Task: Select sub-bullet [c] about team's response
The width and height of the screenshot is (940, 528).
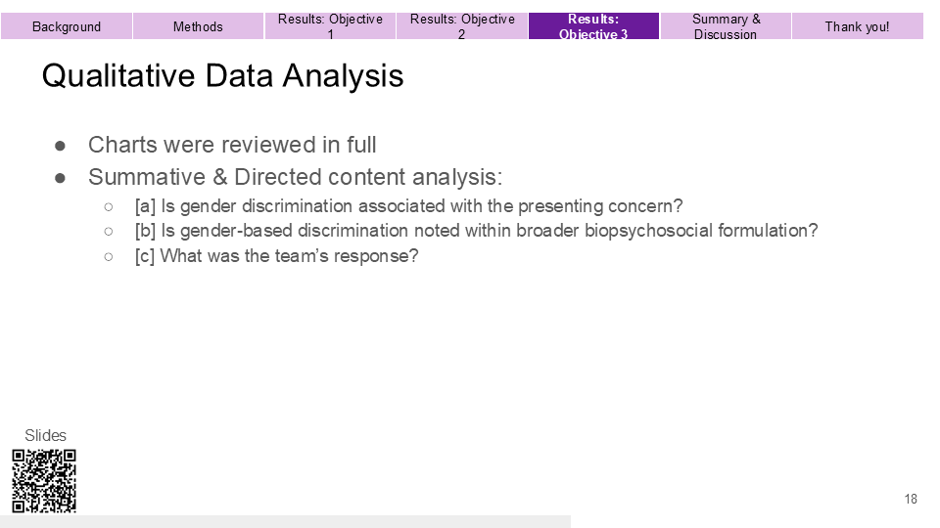Action: (x=276, y=255)
